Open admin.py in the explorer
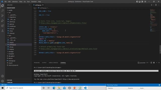161x90 pixels. pos(12,22)
